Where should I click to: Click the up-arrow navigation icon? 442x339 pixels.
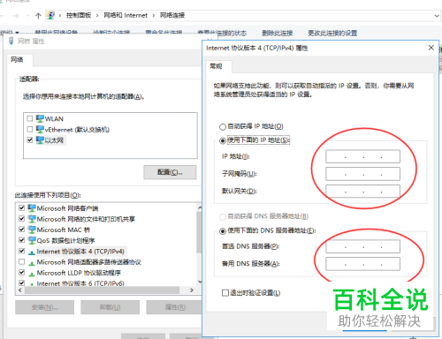(x=38, y=16)
